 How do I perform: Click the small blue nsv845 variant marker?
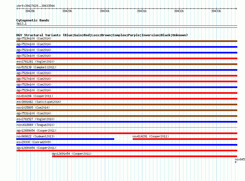236,162
